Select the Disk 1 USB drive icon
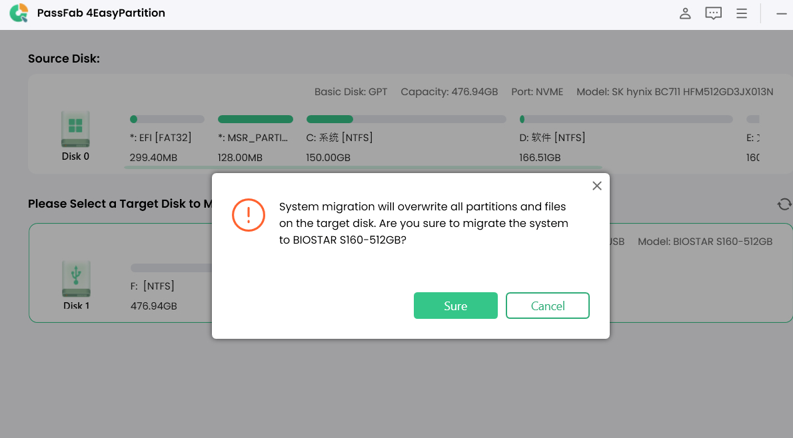The width and height of the screenshot is (793, 438). pyautogui.click(x=76, y=278)
